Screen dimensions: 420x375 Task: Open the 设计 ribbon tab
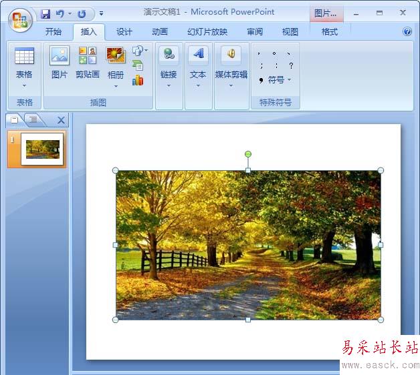click(124, 32)
